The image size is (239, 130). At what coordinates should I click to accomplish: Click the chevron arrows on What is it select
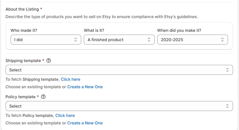pyautogui.click(x=149, y=40)
